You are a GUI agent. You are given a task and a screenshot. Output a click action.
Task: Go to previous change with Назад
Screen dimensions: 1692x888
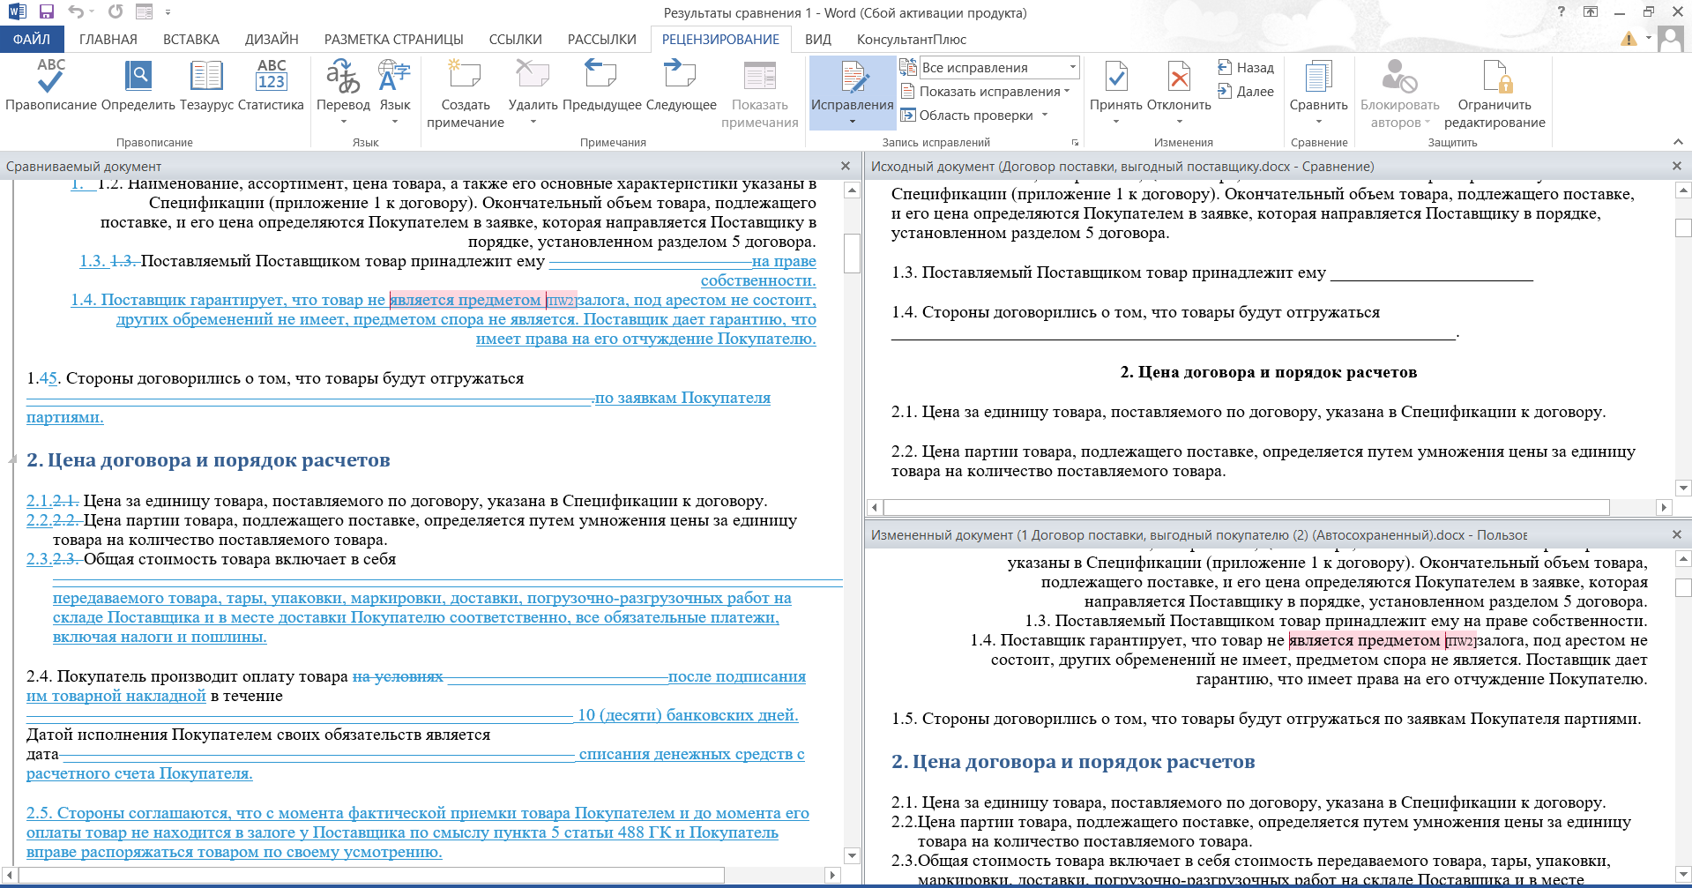point(1246,68)
